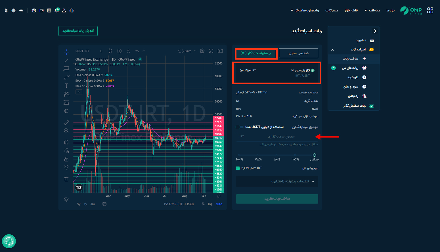Select the emoji icons tool

[x=66, y=111]
